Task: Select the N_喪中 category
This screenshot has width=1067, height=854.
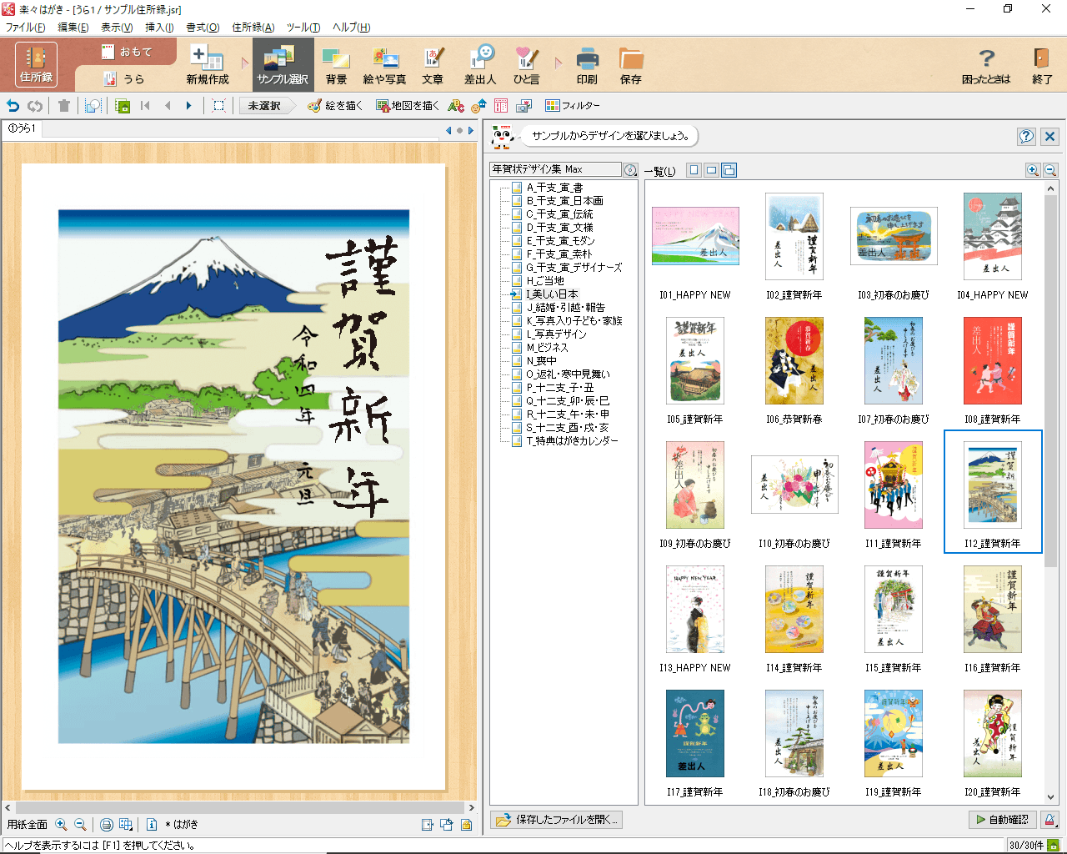Action: click(x=541, y=361)
